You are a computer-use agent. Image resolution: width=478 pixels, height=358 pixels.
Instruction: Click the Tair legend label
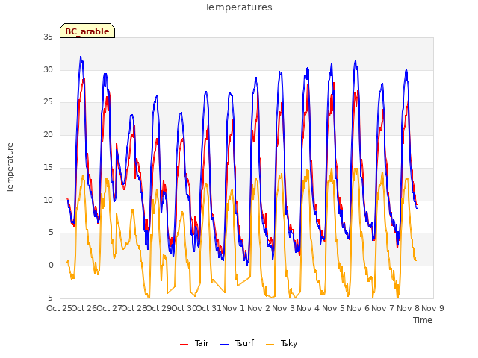(x=202, y=343)
